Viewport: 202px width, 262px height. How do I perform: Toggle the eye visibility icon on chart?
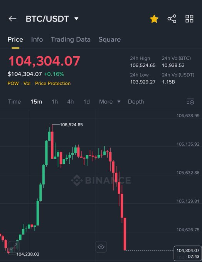point(101,247)
